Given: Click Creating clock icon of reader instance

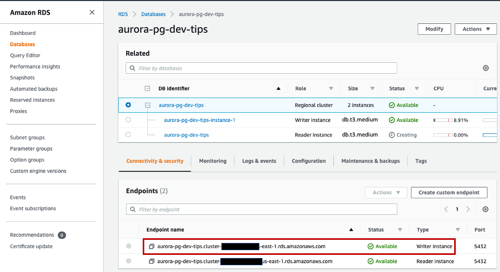Looking at the screenshot, I should [x=392, y=135].
